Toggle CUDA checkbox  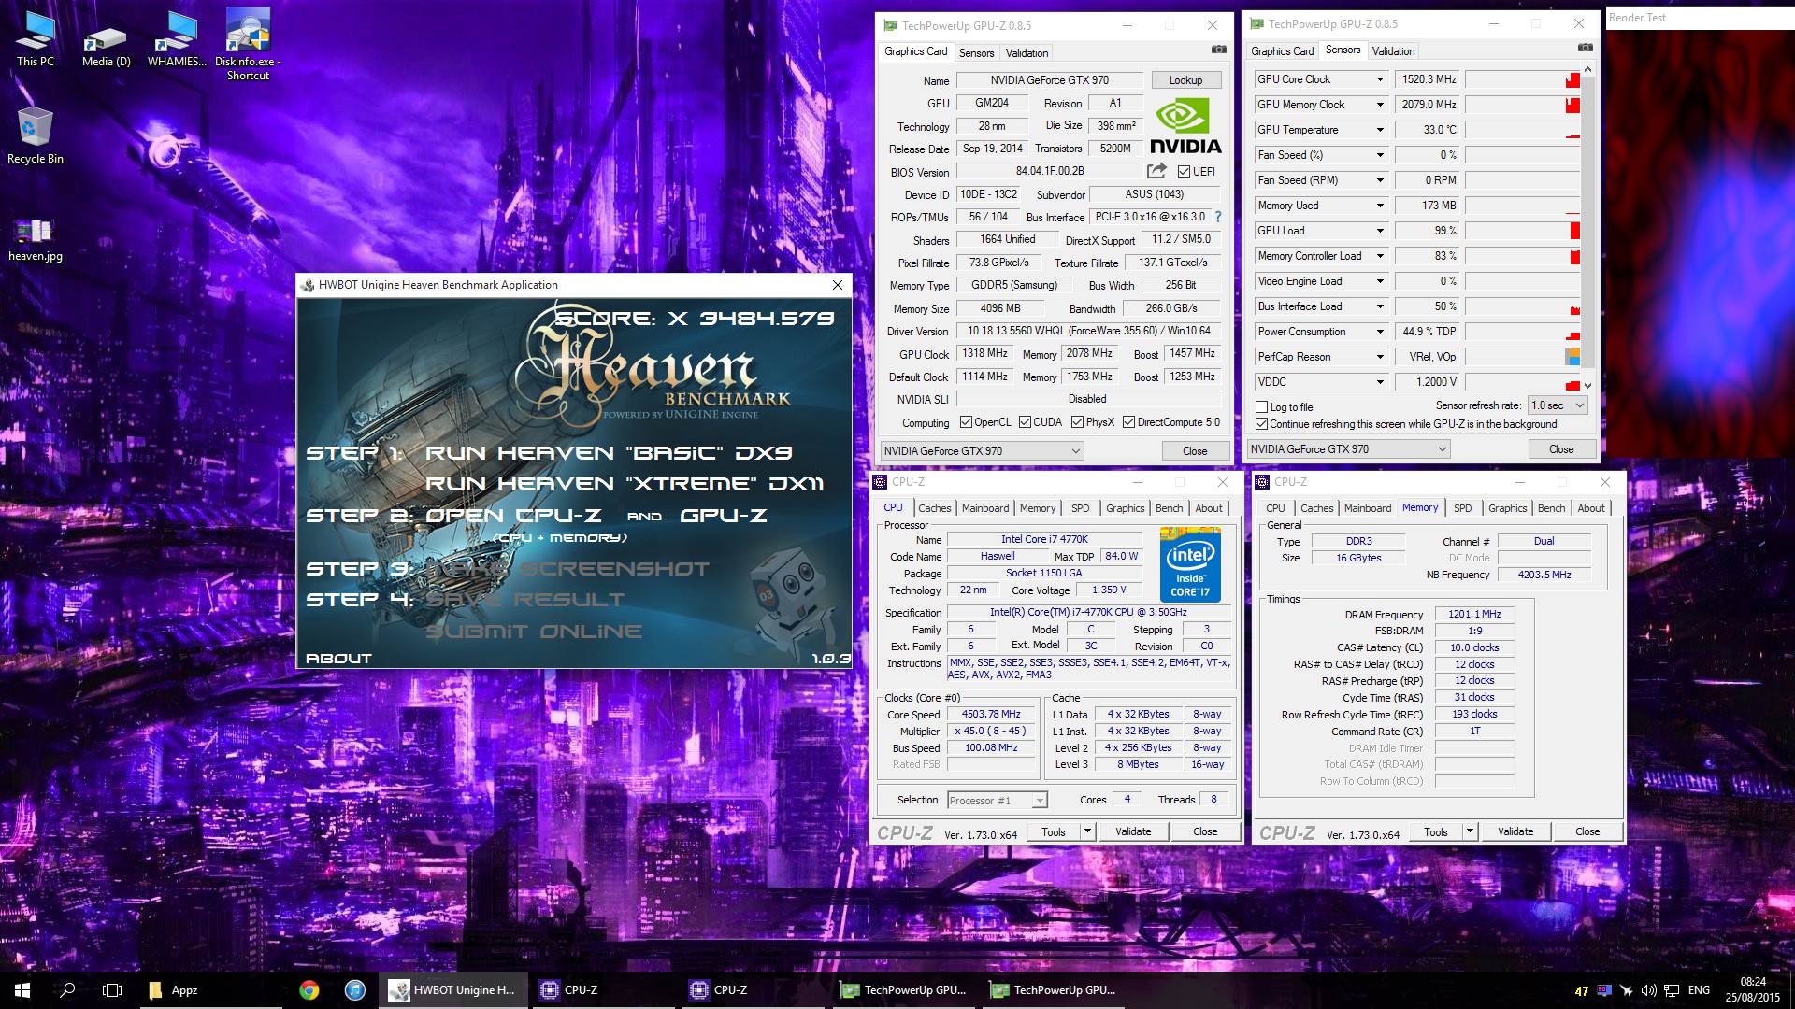click(x=1025, y=422)
